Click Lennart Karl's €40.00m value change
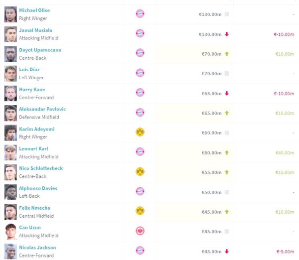 point(285,152)
